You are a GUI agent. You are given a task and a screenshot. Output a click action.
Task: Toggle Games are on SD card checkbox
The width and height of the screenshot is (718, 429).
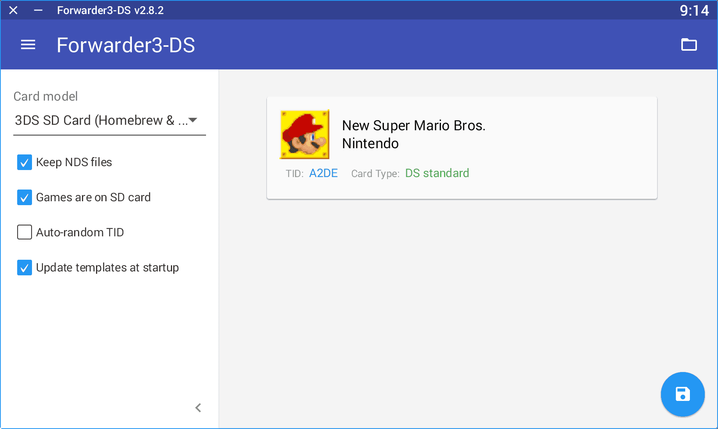click(25, 197)
